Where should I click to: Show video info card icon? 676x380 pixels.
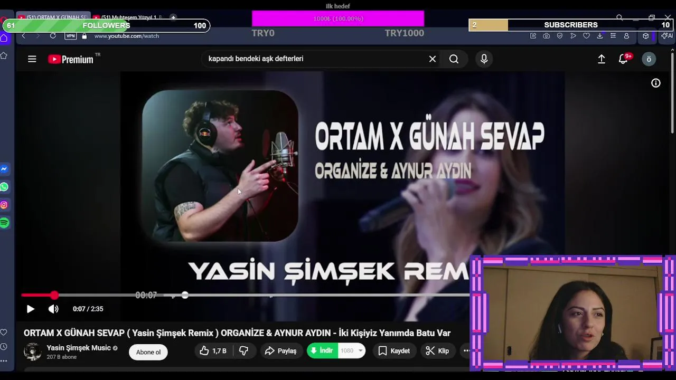(x=656, y=83)
